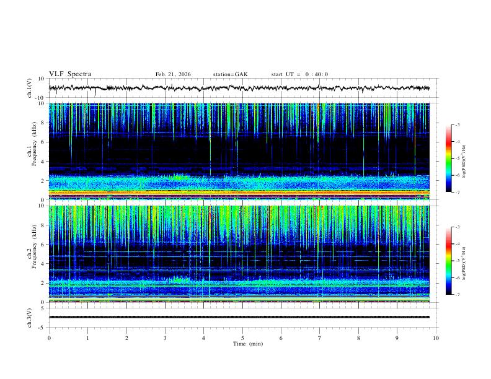Click the "1" tick on the time axis
This screenshot has height=379, width=491.
click(x=87, y=338)
